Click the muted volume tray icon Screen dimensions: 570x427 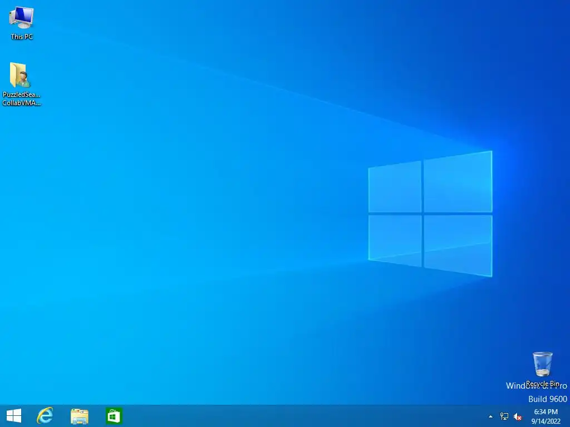pos(518,417)
